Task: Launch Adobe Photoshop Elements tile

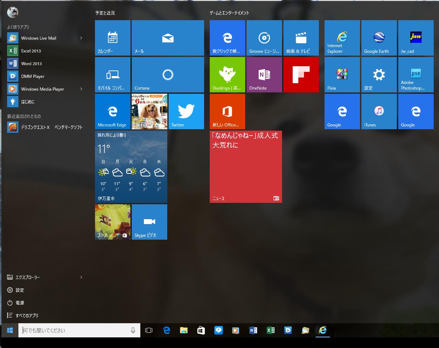Action: point(416,75)
